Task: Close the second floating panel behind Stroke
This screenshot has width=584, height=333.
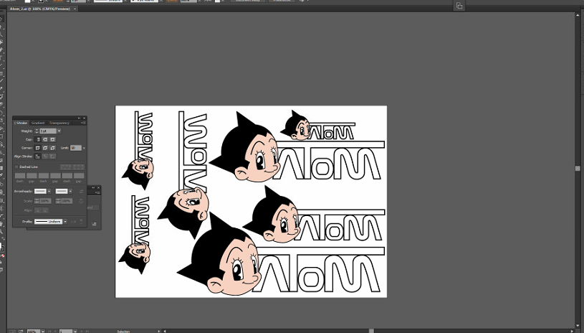Action: (x=99, y=187)
